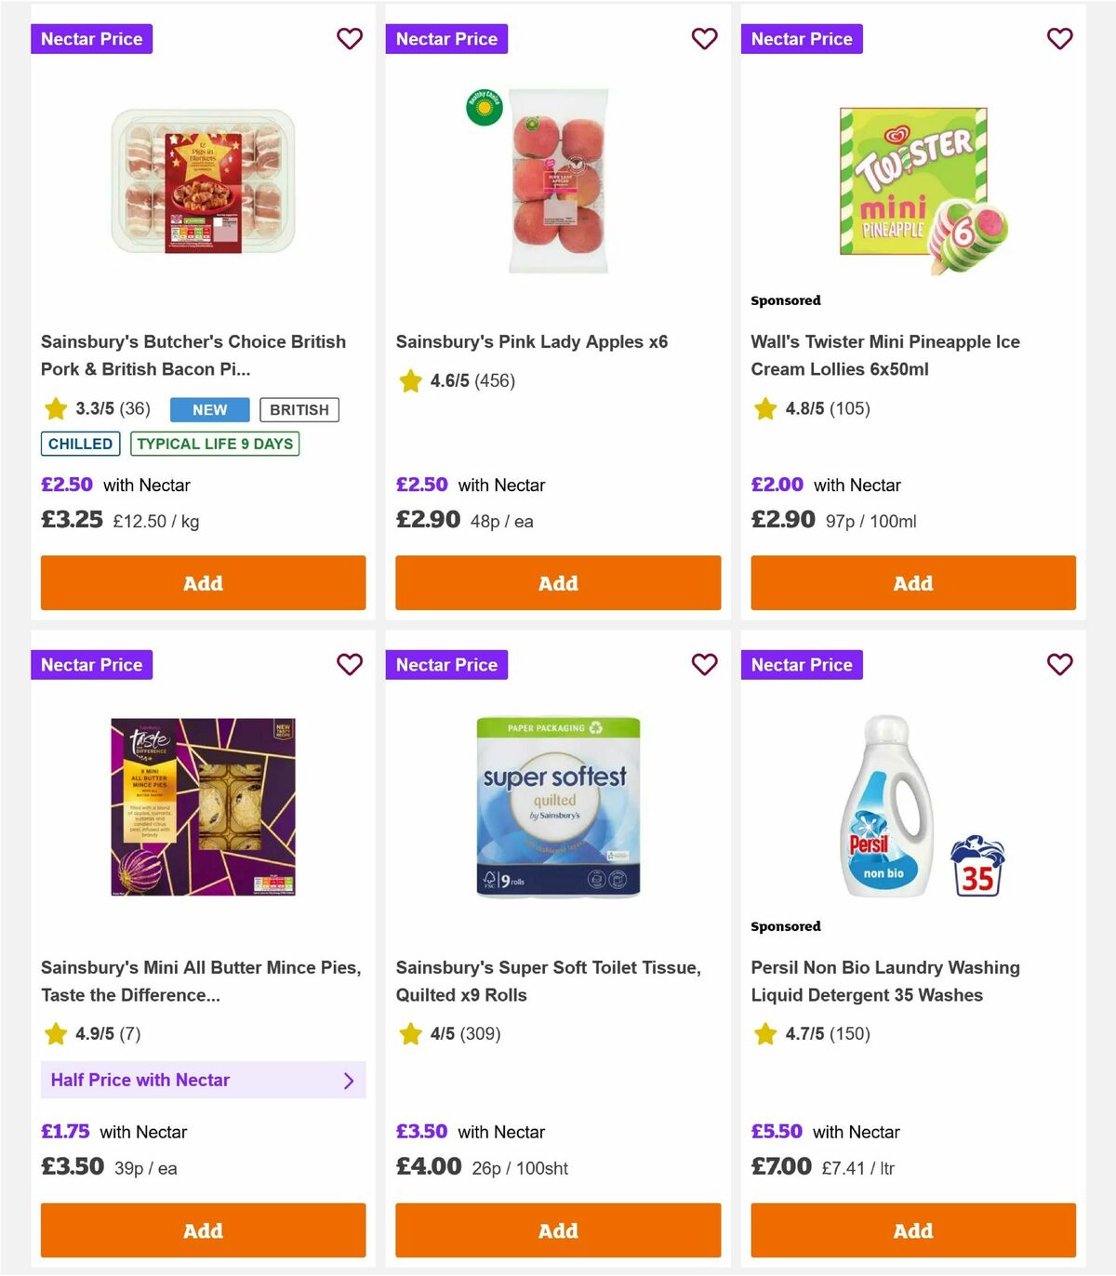The width and height of the screenshot is (1116, 1276).
Task: Toggle the CHILLED filter tag
Action: [80, 444]
